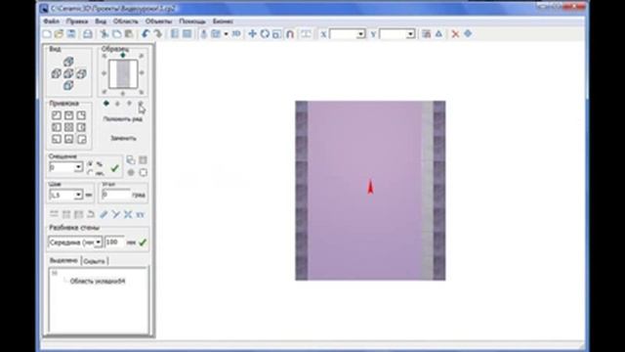Click the red X delete toolbar icon
625x352 pixels.
click(x=455, y=34)
